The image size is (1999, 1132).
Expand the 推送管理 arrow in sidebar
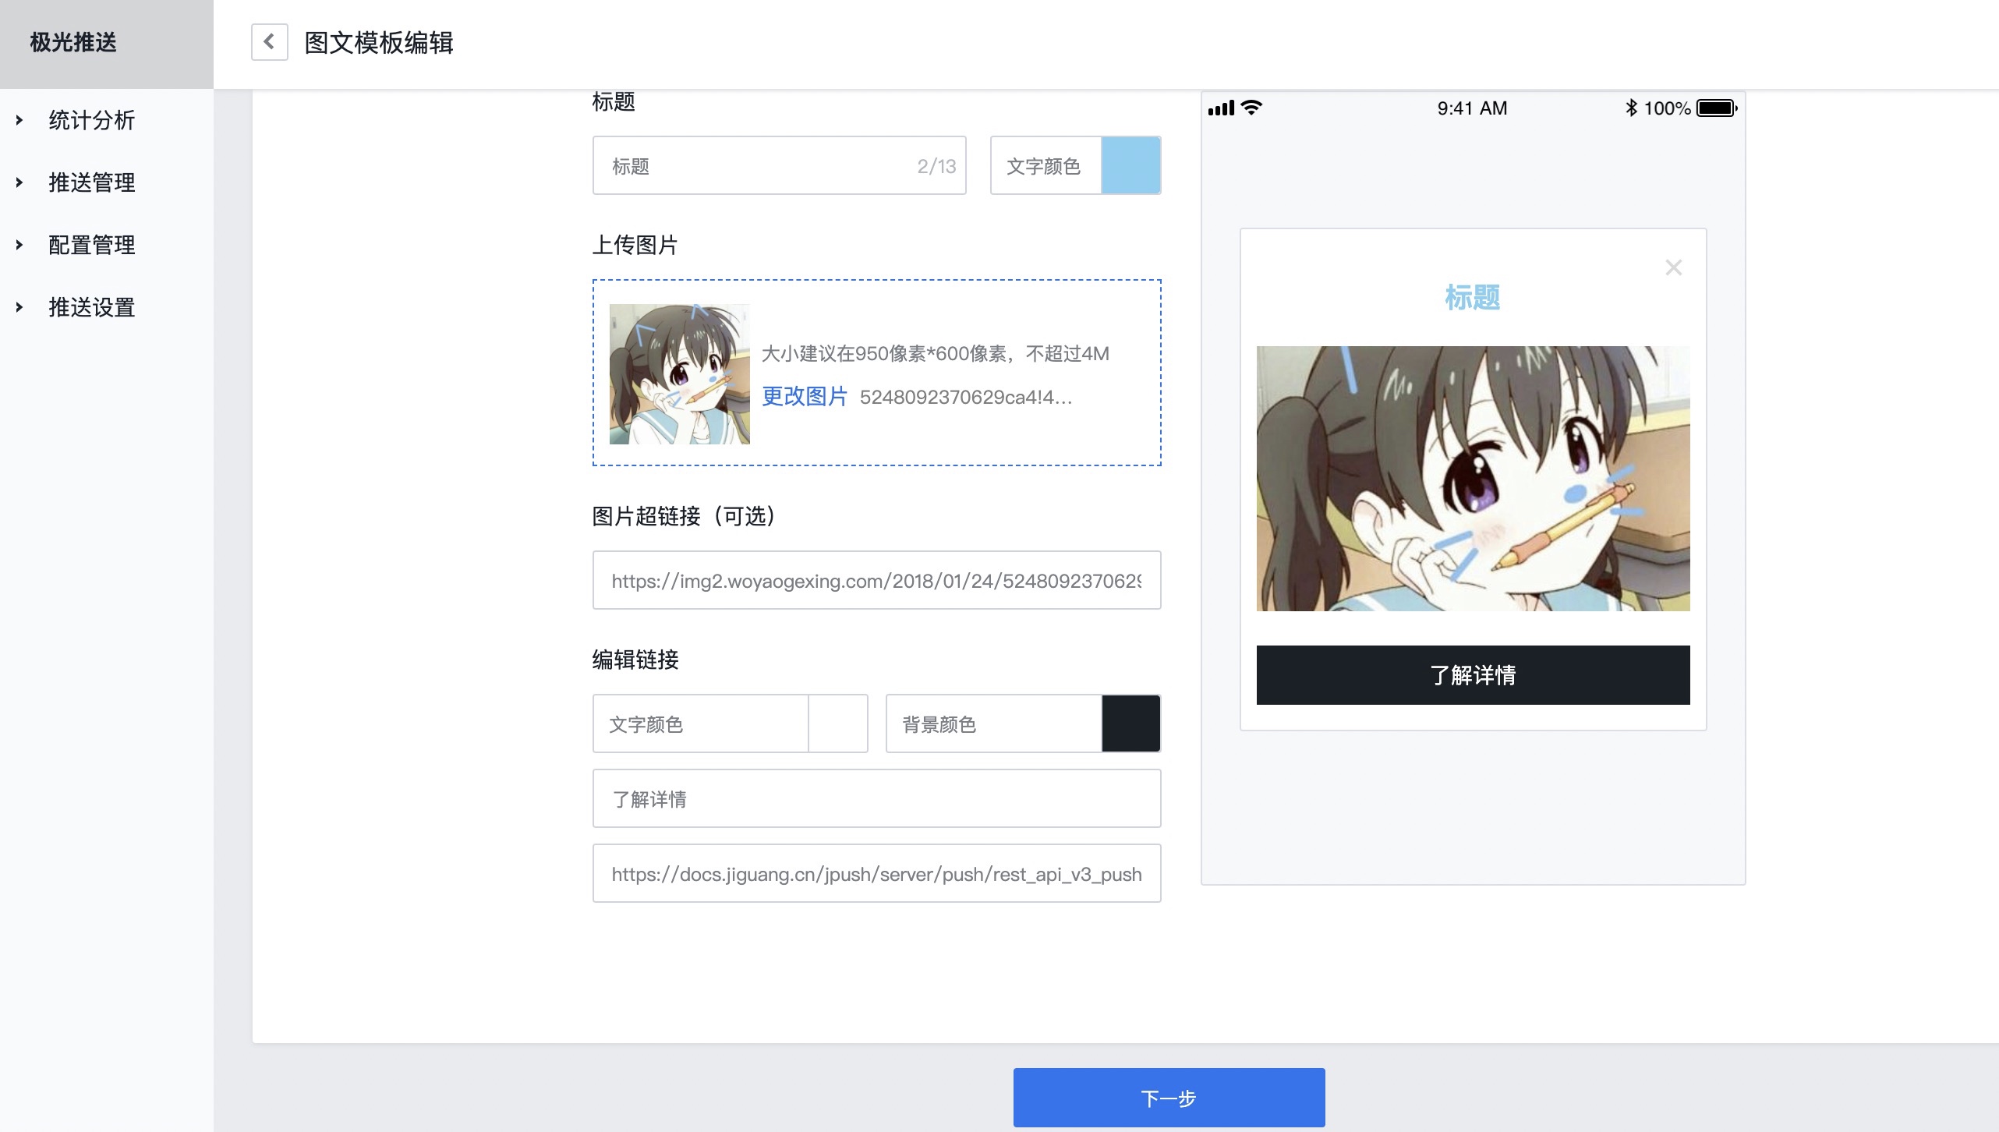[19, 182]
